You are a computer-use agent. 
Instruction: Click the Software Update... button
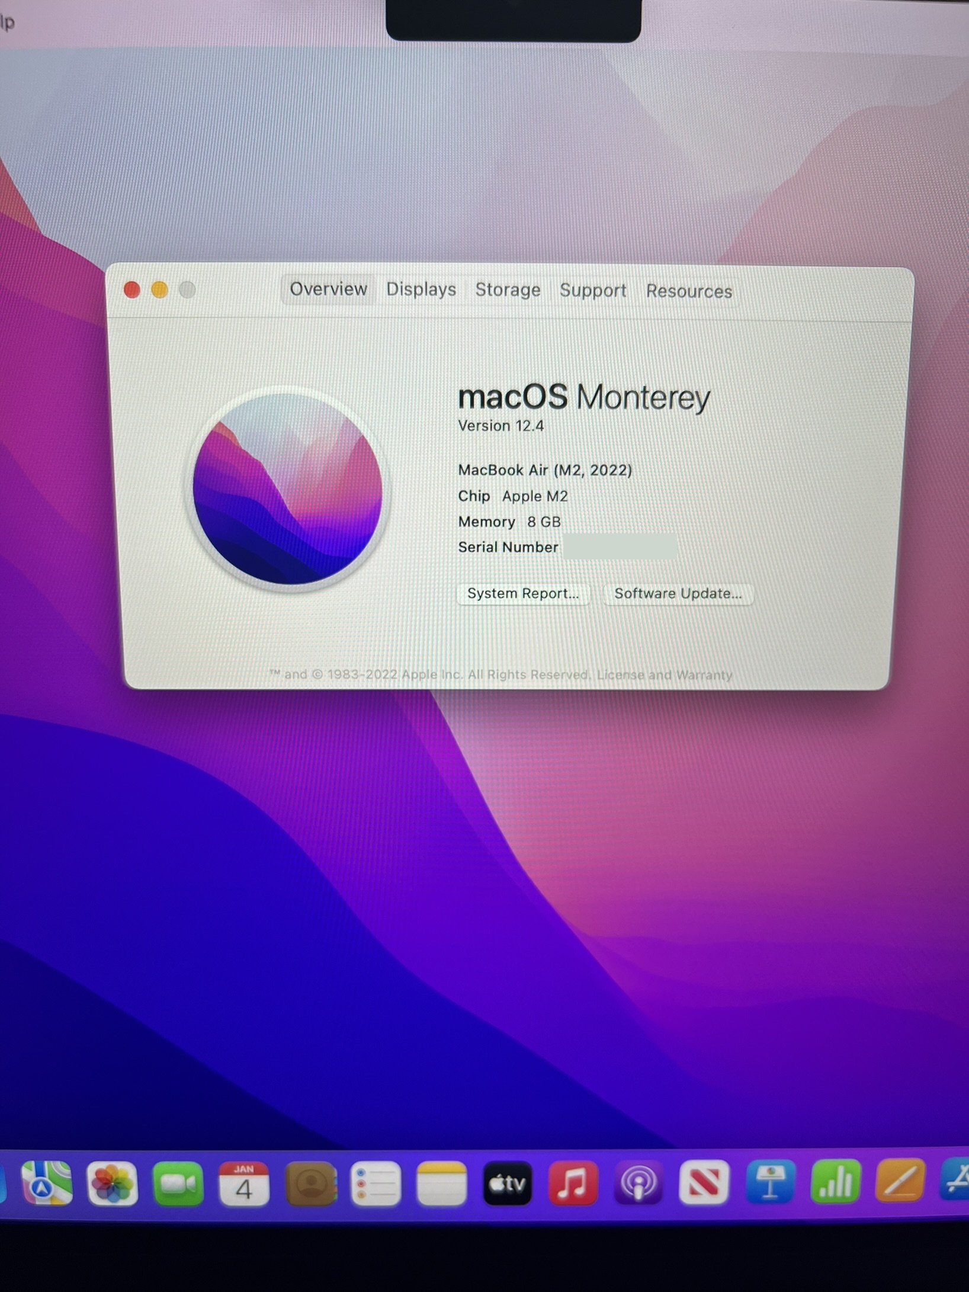(678, 594)
